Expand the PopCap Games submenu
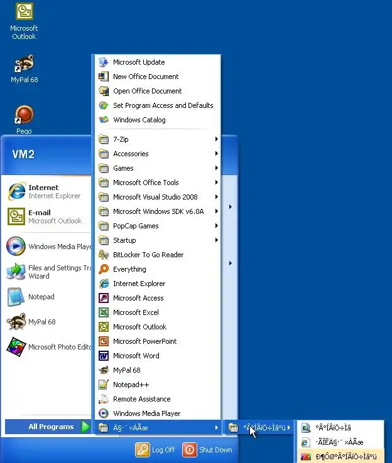 158,226
